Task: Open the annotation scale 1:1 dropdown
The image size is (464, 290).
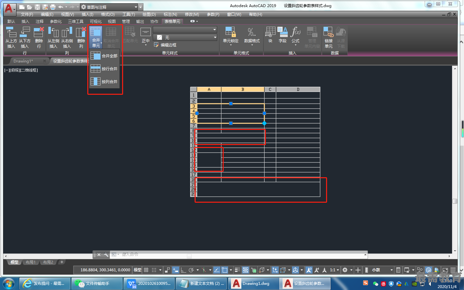Action: [334, 270]
